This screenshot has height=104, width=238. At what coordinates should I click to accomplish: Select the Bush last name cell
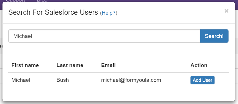[x=63, y=80]
